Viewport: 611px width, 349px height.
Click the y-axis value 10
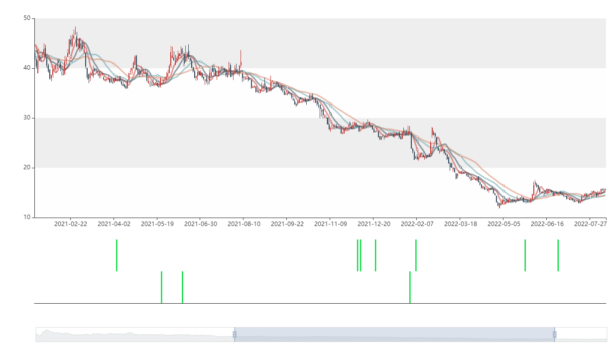[27, 218]
